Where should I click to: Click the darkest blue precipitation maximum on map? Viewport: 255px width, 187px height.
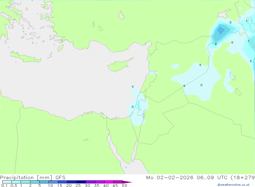(x=221, y=30)
